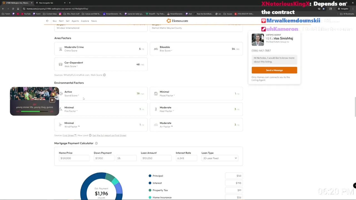Open the Rent menu
The image size is (356, 200).
point(61,21)
